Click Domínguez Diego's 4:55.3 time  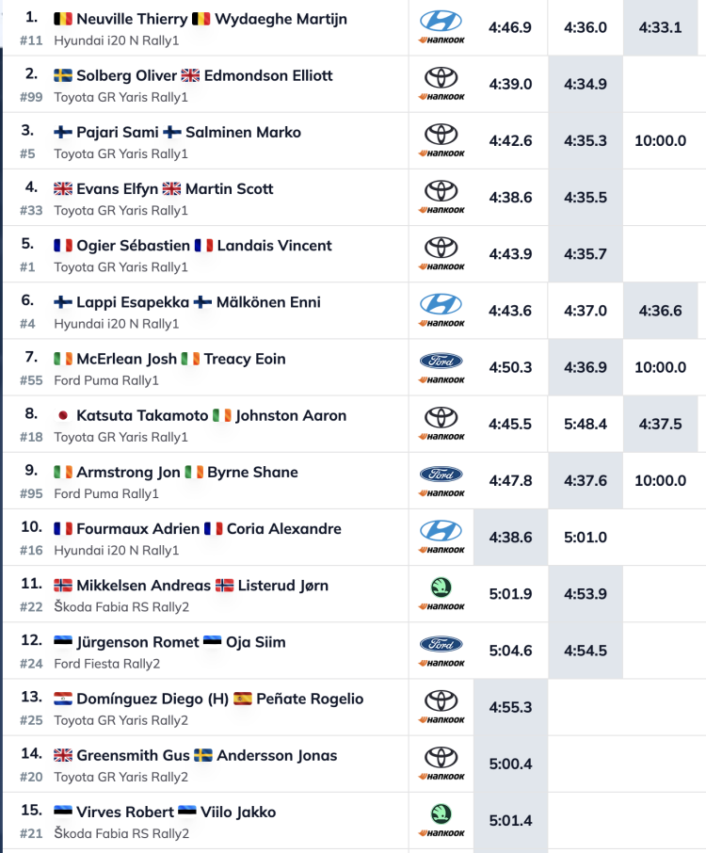(x=510, y=707)
